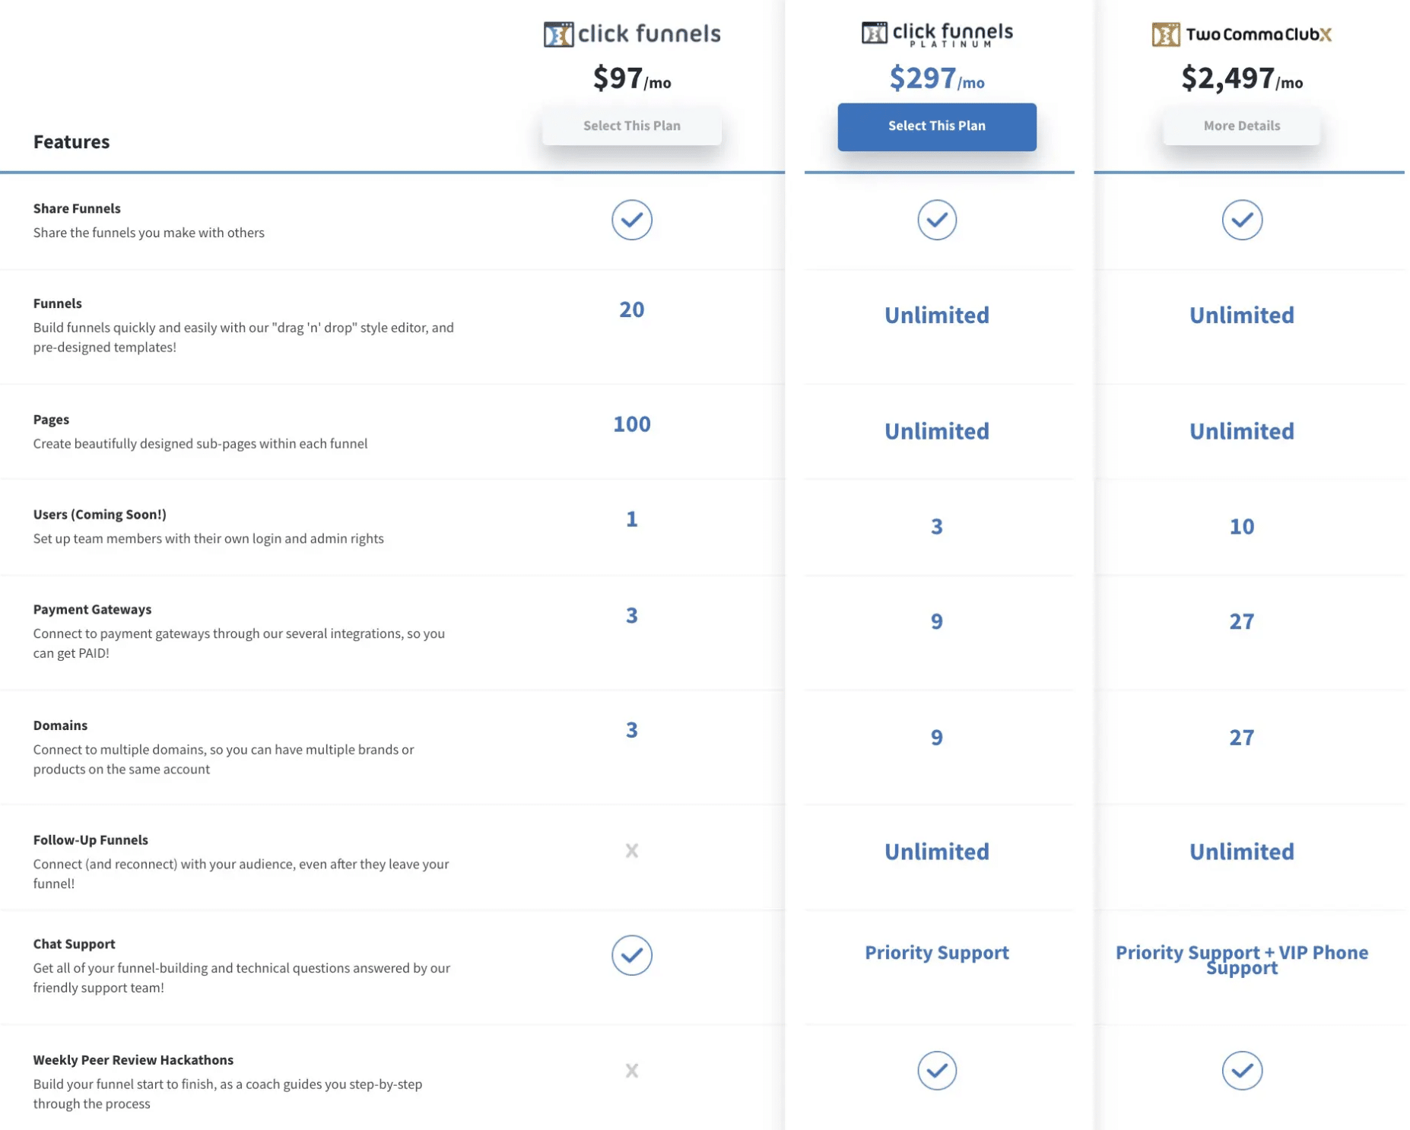Click Unlimited Follow-Up Funnels in Two Comma Club column
Viewport: 1410px width, 1130px height.
pyautogui.click(x=1242, y=852)
